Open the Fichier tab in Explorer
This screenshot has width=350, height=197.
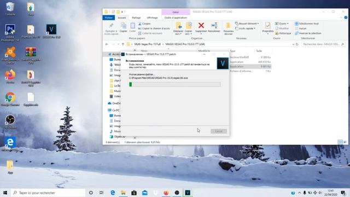coord(109,18)
